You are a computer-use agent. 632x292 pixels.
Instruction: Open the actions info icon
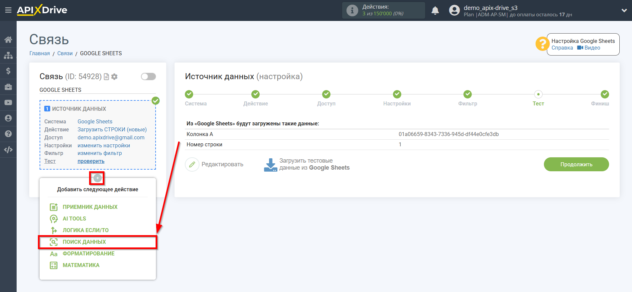coord(352,10)
